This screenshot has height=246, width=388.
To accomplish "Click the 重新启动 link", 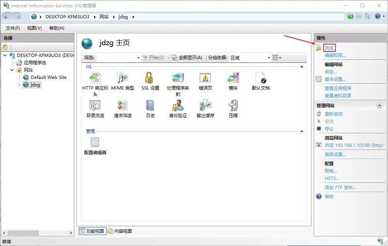I will pos(334,114).
